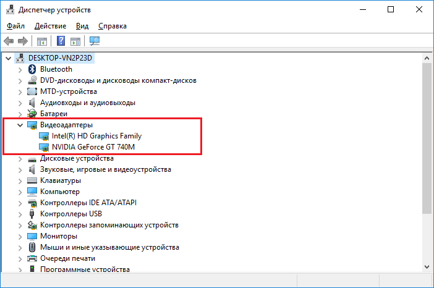Select the Bluetooth icon in the tree

(32, 69)
